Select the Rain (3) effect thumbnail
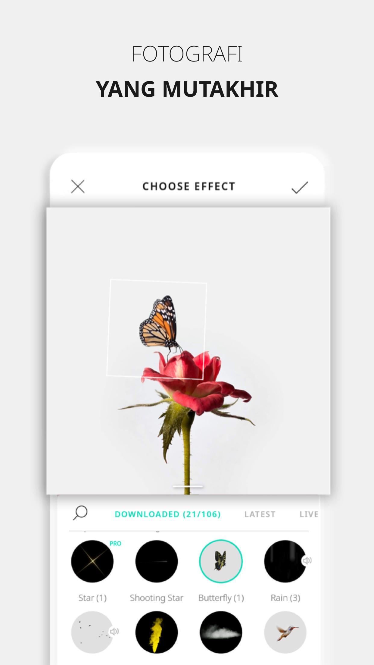The height and width of the screenshot is (665, 374). pos(285,561)
